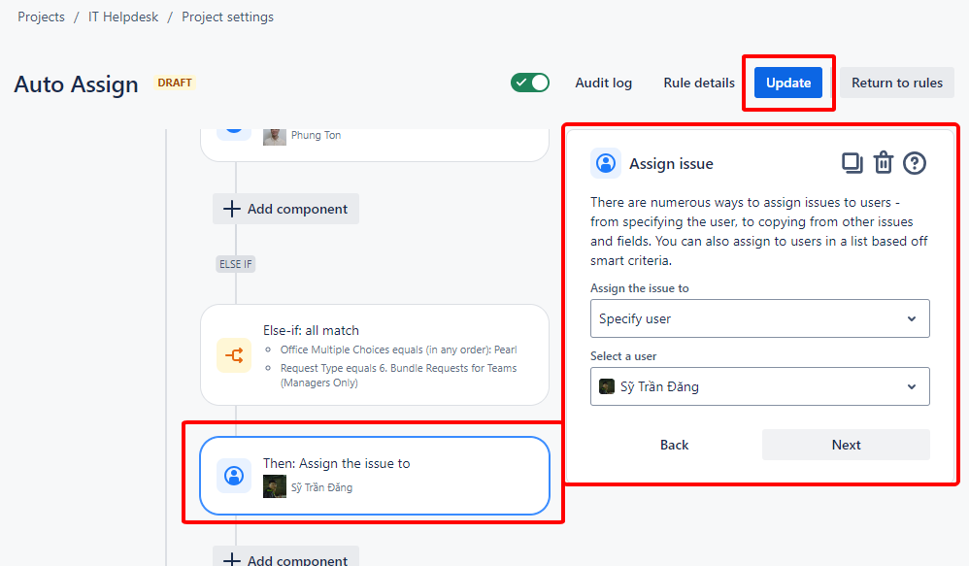Go to Projects breadcrumb link
The image size is (969, 566).
click(x=41, y=17)
